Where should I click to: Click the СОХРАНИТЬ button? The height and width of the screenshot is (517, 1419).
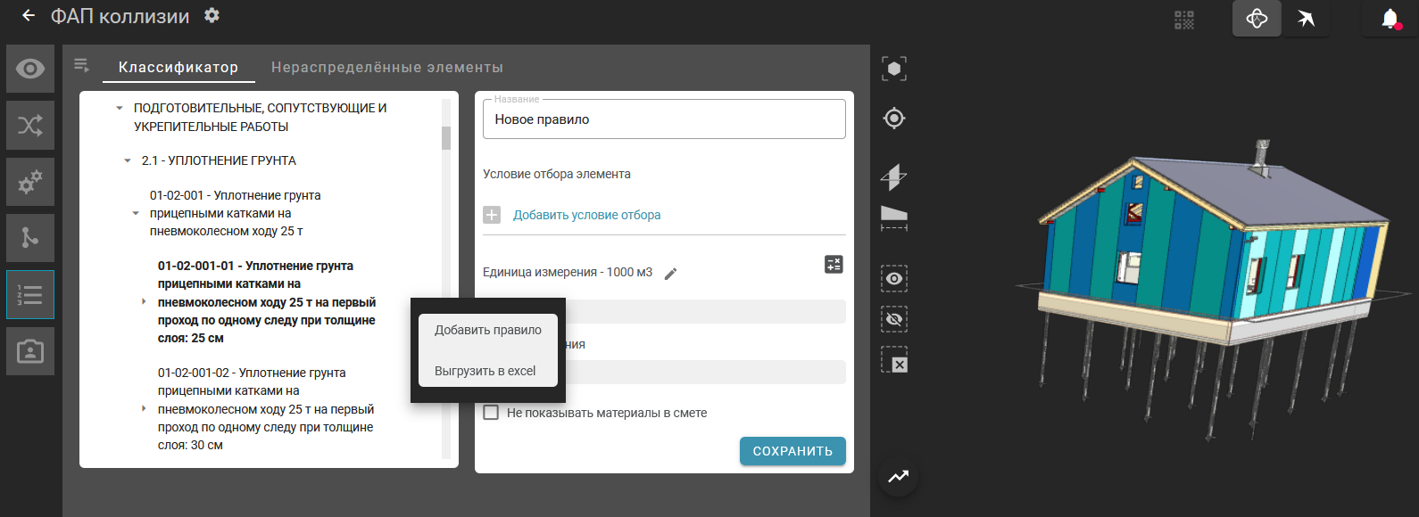[x=792, y=451]
